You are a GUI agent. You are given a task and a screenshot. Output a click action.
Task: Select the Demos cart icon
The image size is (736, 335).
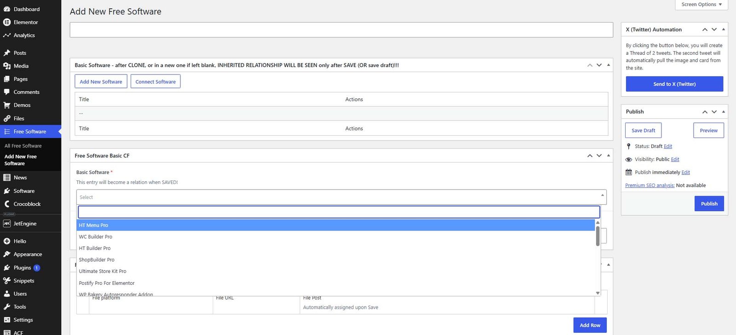coord(7,105)
